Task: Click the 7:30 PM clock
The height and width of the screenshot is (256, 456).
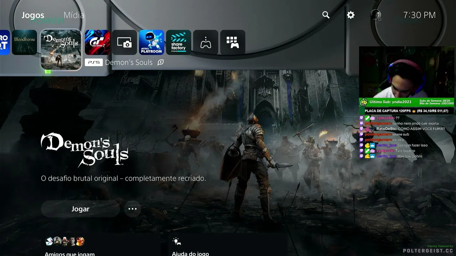Action: pyautogui.click(x=419, y=15)
